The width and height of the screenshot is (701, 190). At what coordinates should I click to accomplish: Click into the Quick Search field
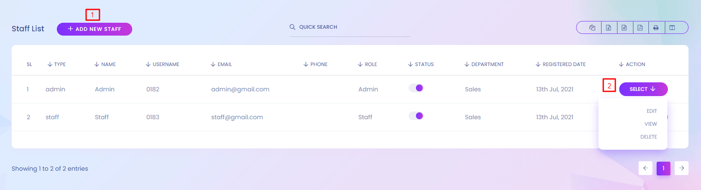[353, 27]
